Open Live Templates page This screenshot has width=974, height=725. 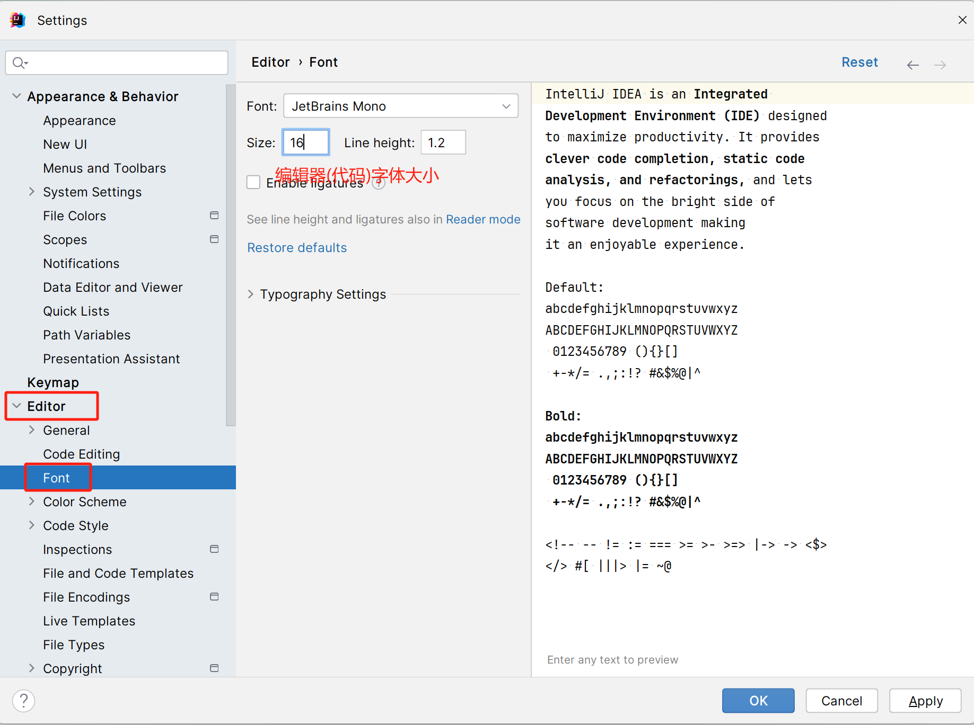(x=89, y=621)
